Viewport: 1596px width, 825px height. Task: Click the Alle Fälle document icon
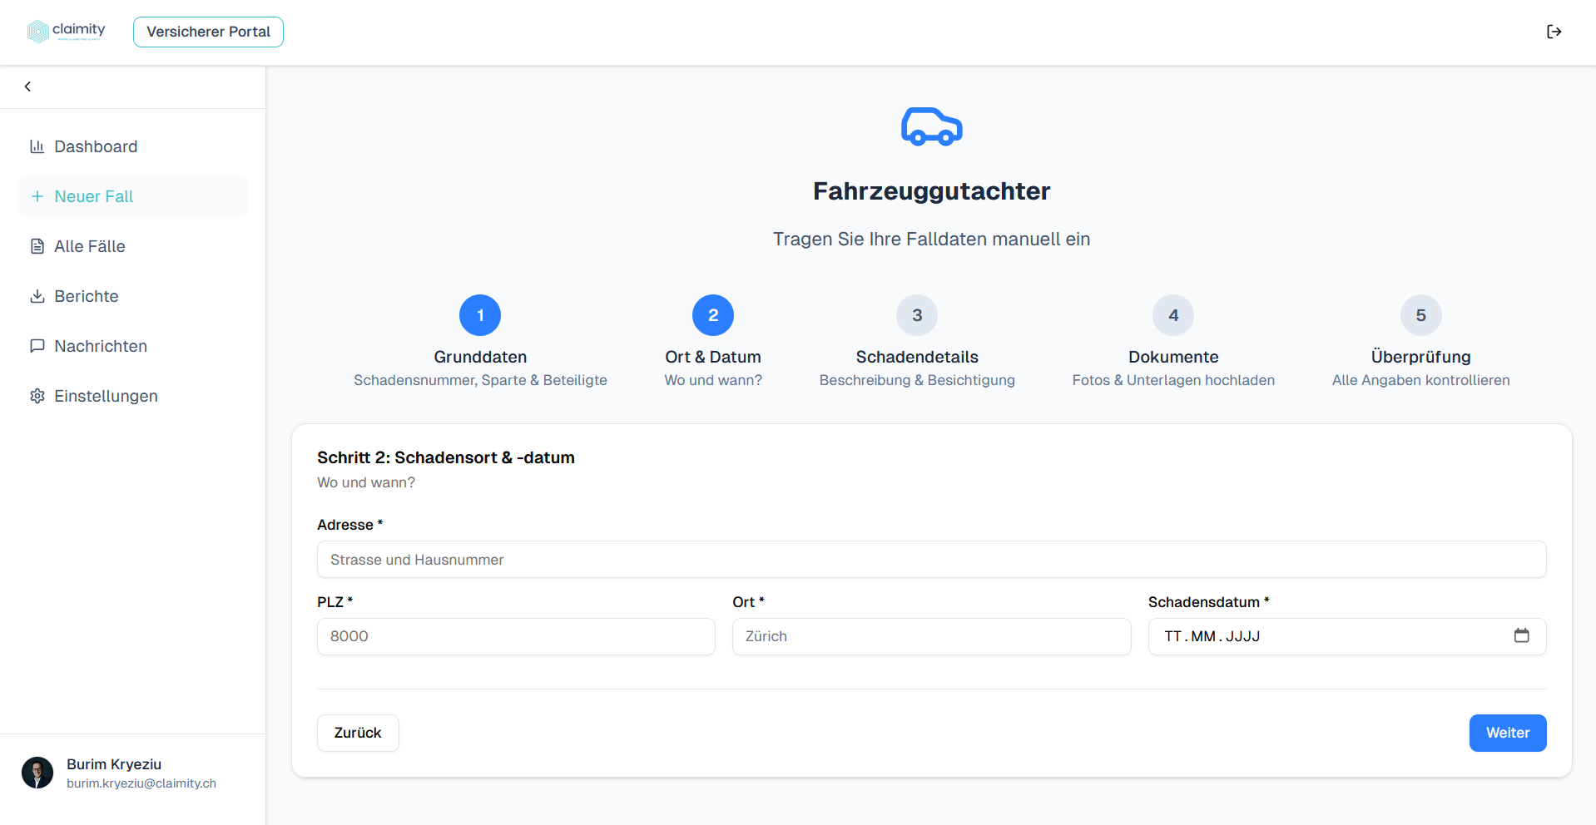coord(37,246)
